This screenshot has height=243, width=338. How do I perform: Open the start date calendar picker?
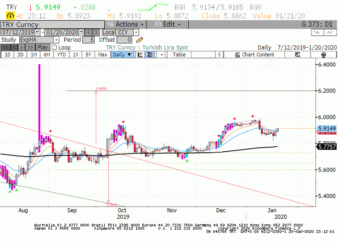[x=38, y=33]
